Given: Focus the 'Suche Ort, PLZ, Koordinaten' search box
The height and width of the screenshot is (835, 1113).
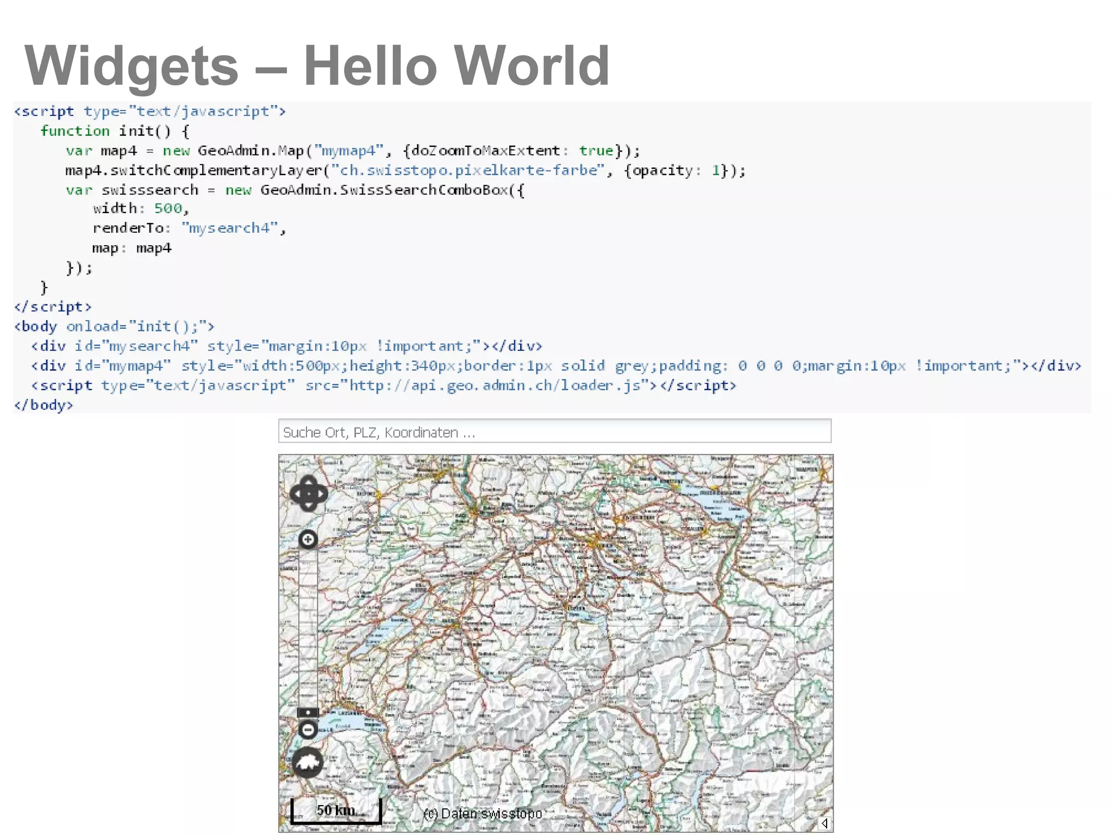Looking at the screenshot, I should (x=555, y=432).
